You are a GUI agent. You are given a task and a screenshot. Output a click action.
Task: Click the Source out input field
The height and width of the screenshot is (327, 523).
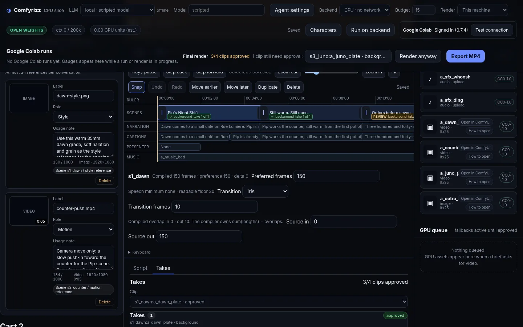(199, 237)
